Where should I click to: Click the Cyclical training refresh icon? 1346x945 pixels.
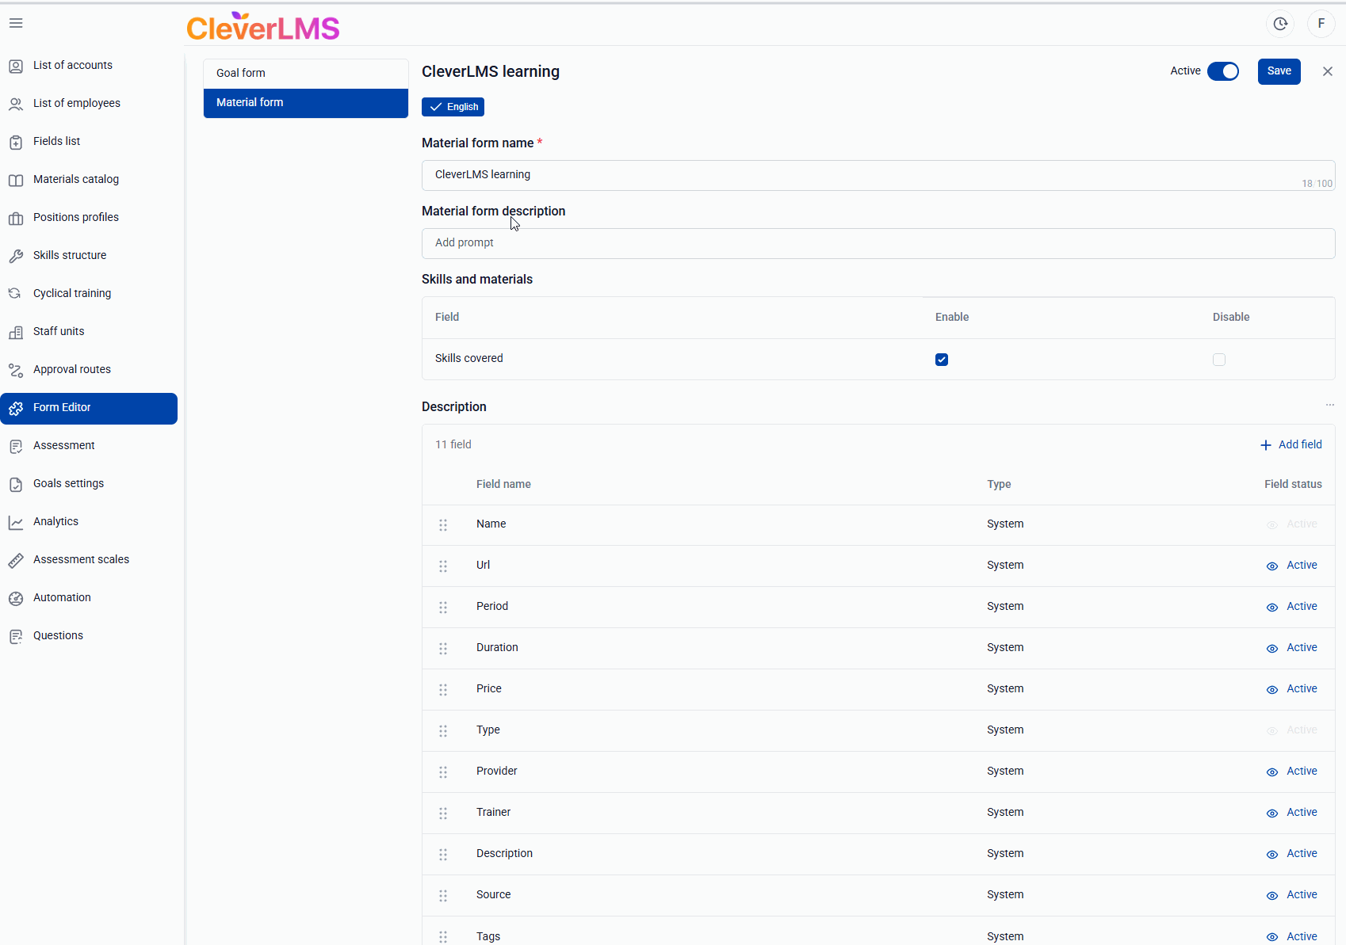[x=16, y=294]
